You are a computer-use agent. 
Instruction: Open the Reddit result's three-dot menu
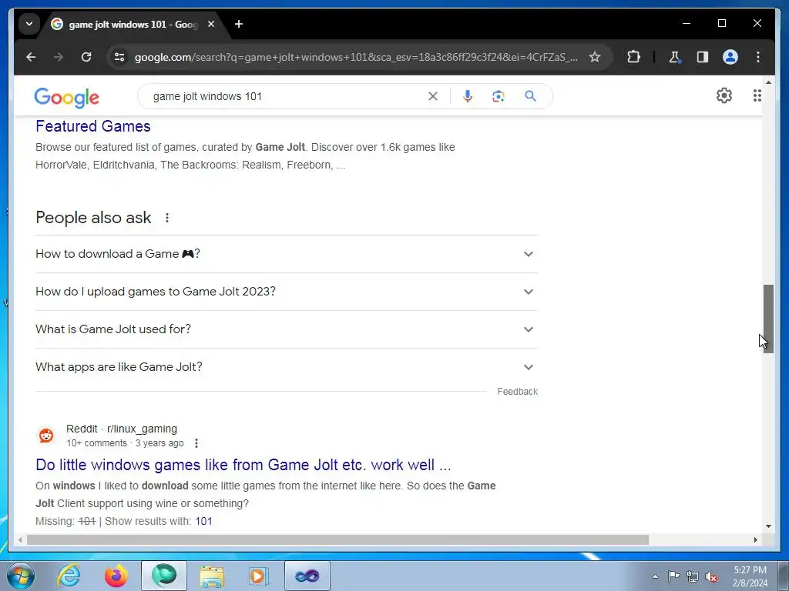tap(196, 443)
